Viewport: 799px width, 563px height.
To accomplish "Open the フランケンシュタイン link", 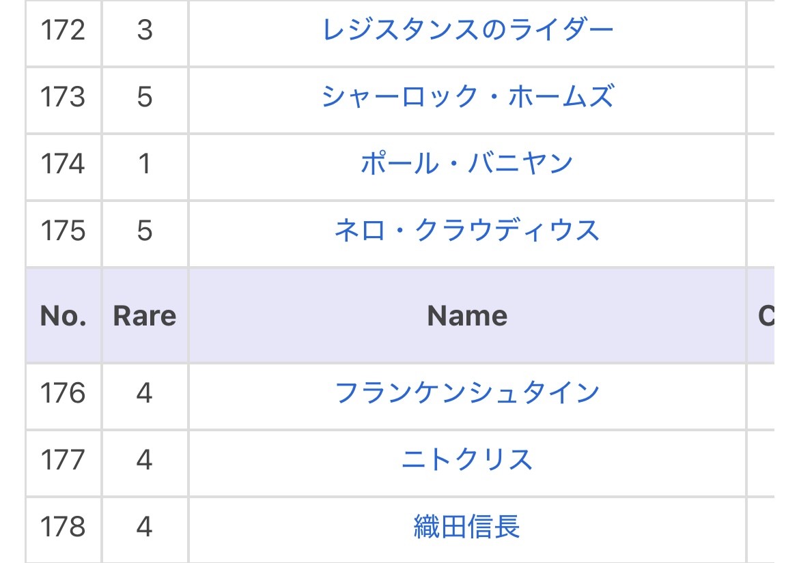I will pos(467,393).
